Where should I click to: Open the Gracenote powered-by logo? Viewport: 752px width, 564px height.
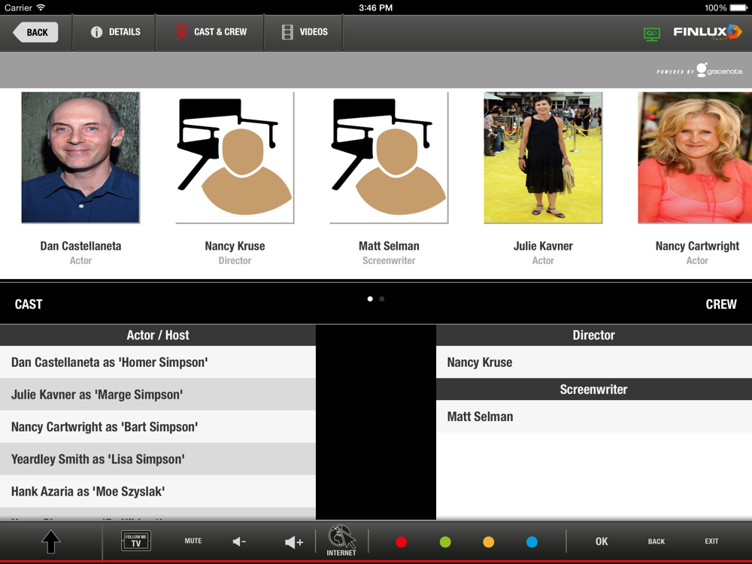(x=699, y=70)
